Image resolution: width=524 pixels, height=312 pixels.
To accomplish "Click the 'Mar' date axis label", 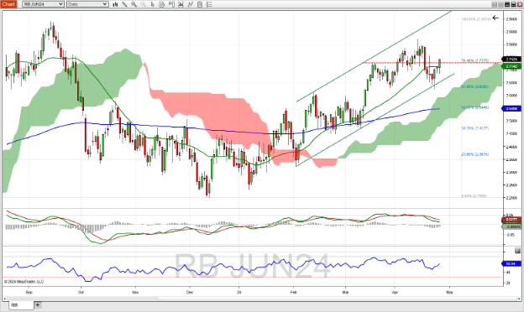I will tap(345, 292).
